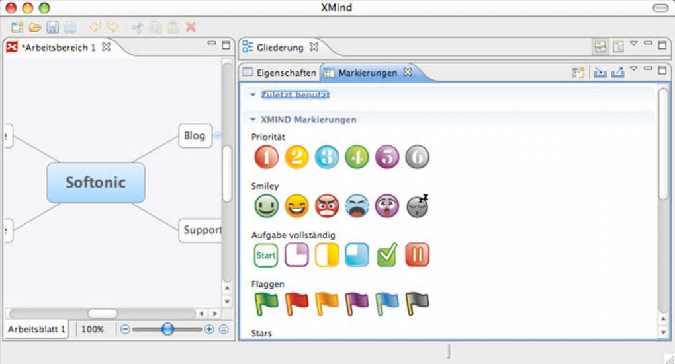
Task: Add the red flag marker
Action: (x=296, y=304)
